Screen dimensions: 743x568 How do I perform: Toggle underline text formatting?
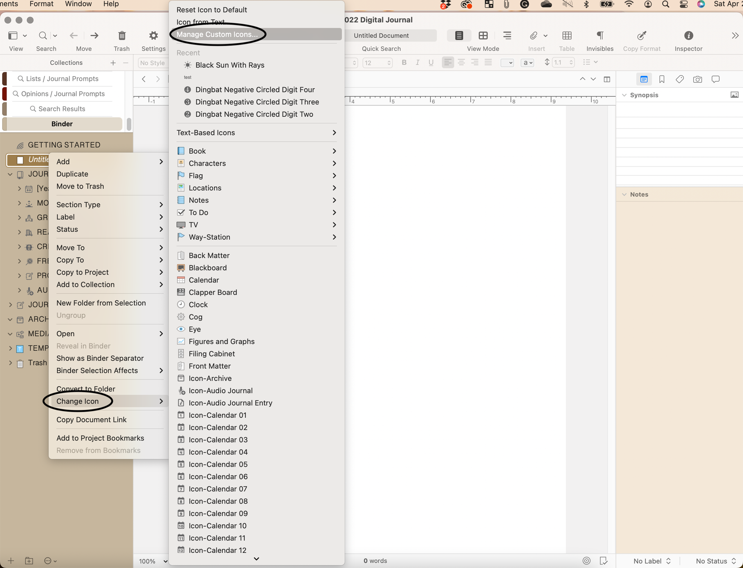tap(431, 63)
